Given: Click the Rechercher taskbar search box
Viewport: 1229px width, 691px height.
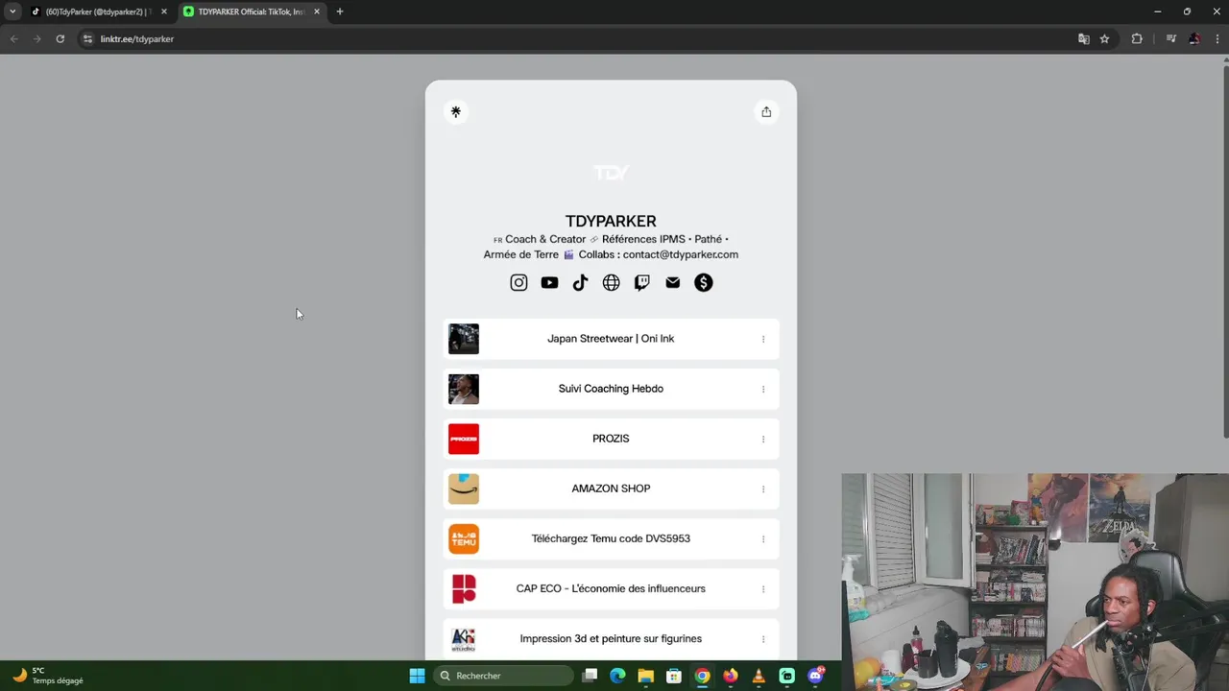Looking at the screenshot, I should point(503,676).
